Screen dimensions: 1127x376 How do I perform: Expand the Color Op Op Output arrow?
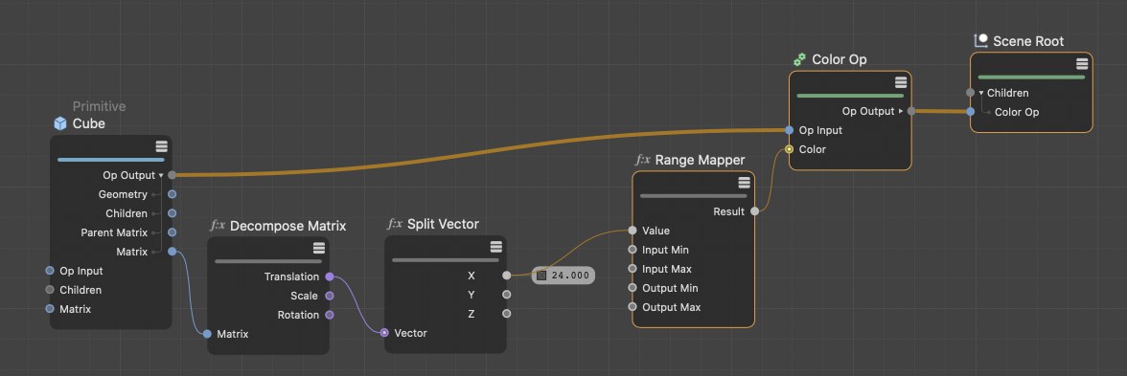[x=901, y=111]
